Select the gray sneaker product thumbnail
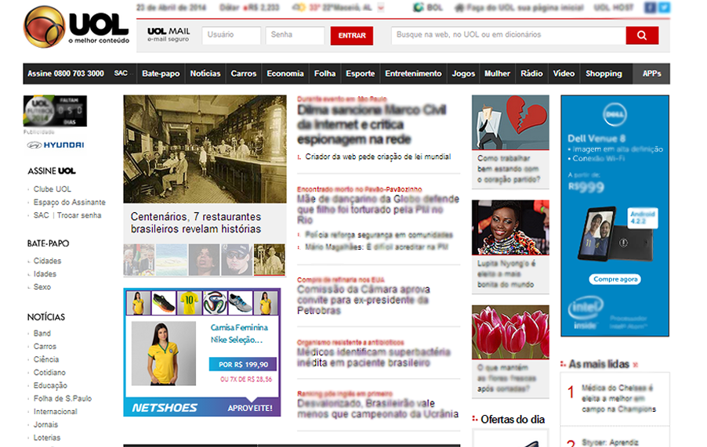Image resolution: width=707 pixels, height=447 pixels. pos(240,302)
